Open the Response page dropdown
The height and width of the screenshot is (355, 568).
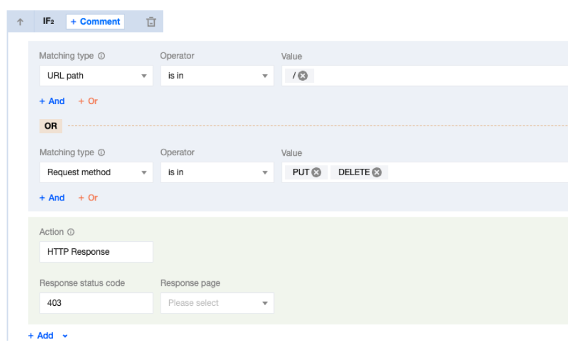pyautogui.click(x=217, y=303)
